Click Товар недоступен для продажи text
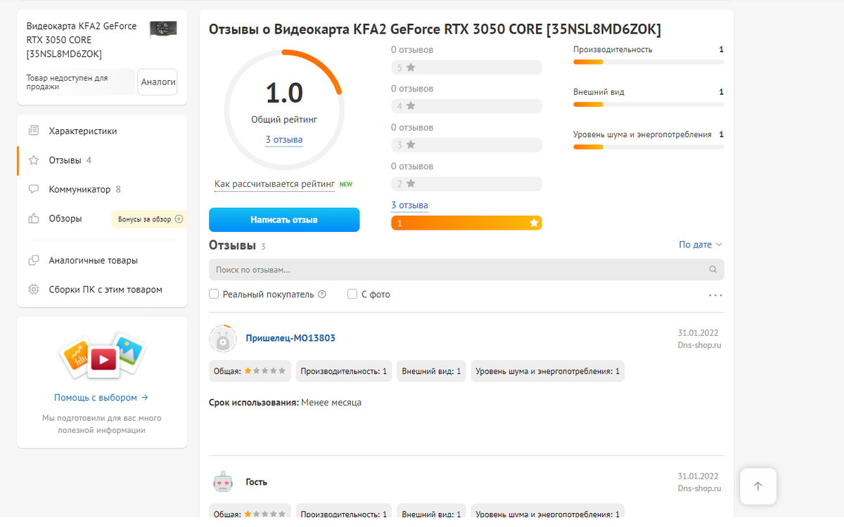This screenshot has height=527, width=844. tap(67, 82)
